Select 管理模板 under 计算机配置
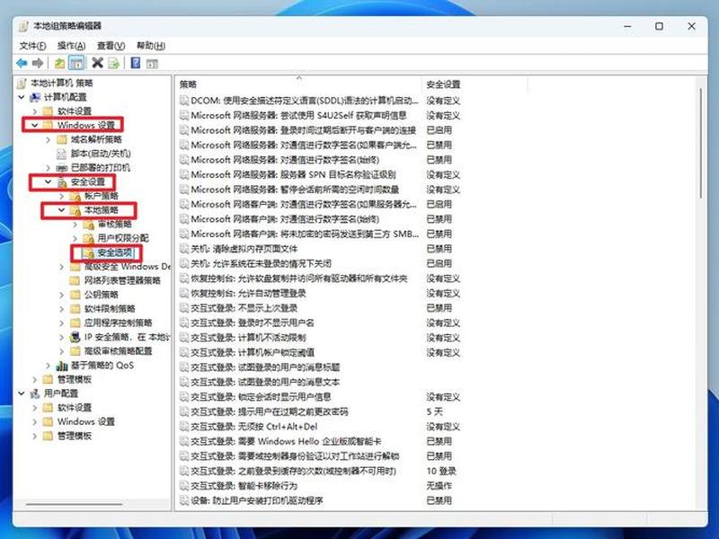 [x=75, y=379]
